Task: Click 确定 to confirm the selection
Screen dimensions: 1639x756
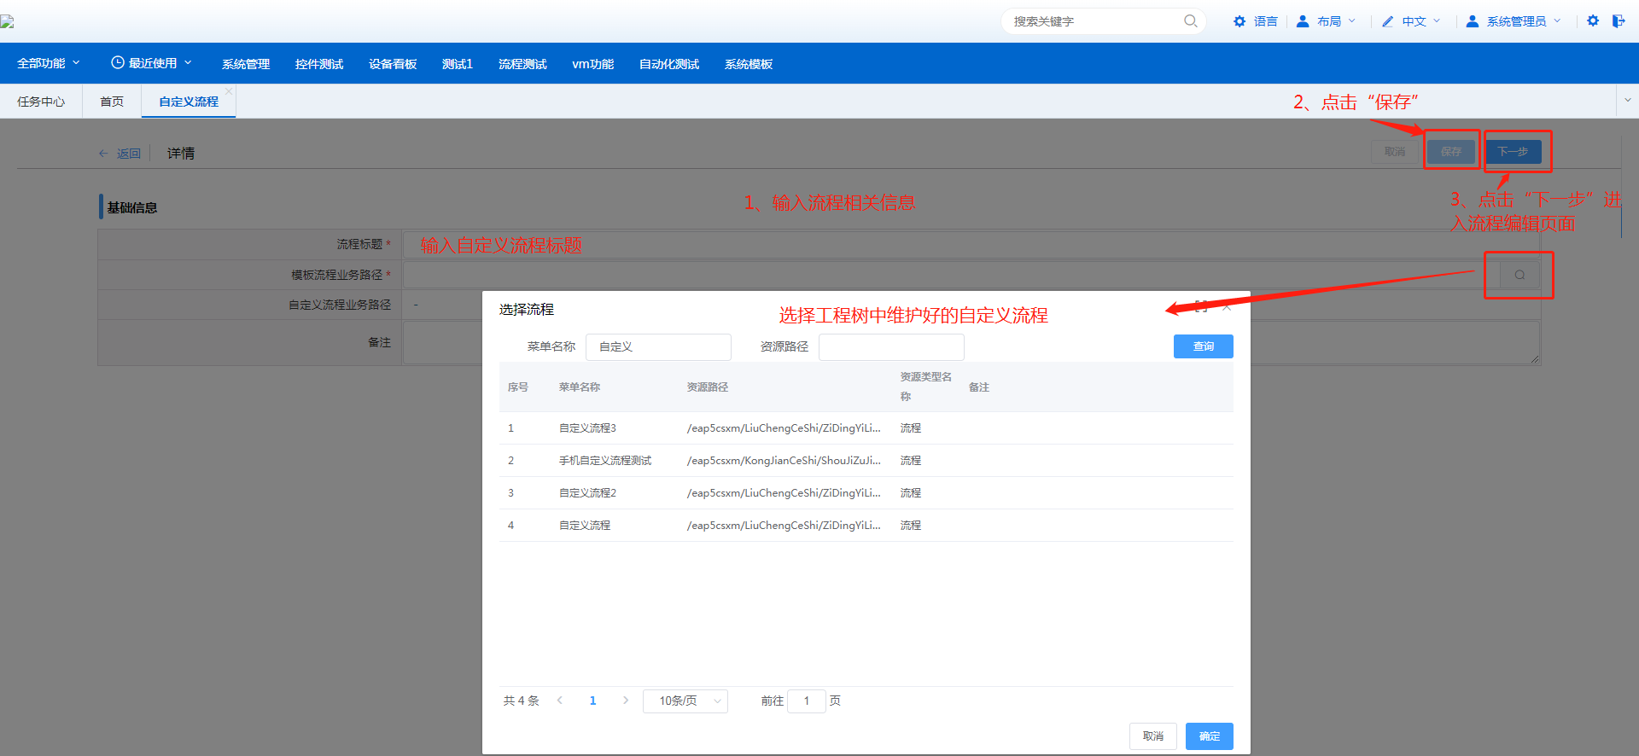Action: [1209, 736]
